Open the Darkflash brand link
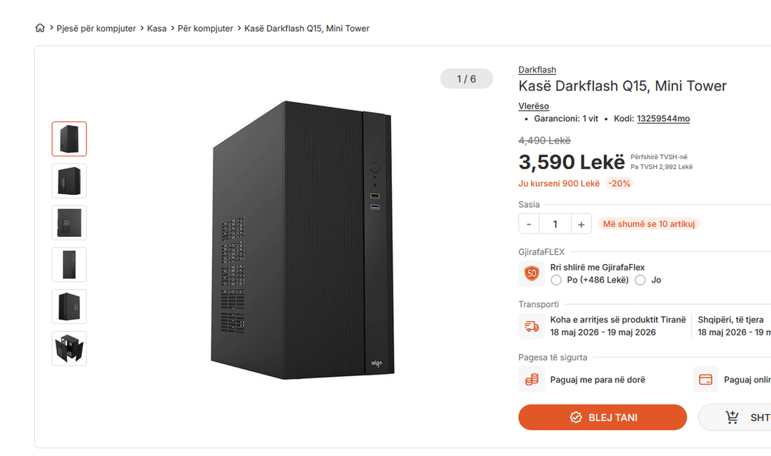The image size is (771, 456). click(x=537, y=70)
